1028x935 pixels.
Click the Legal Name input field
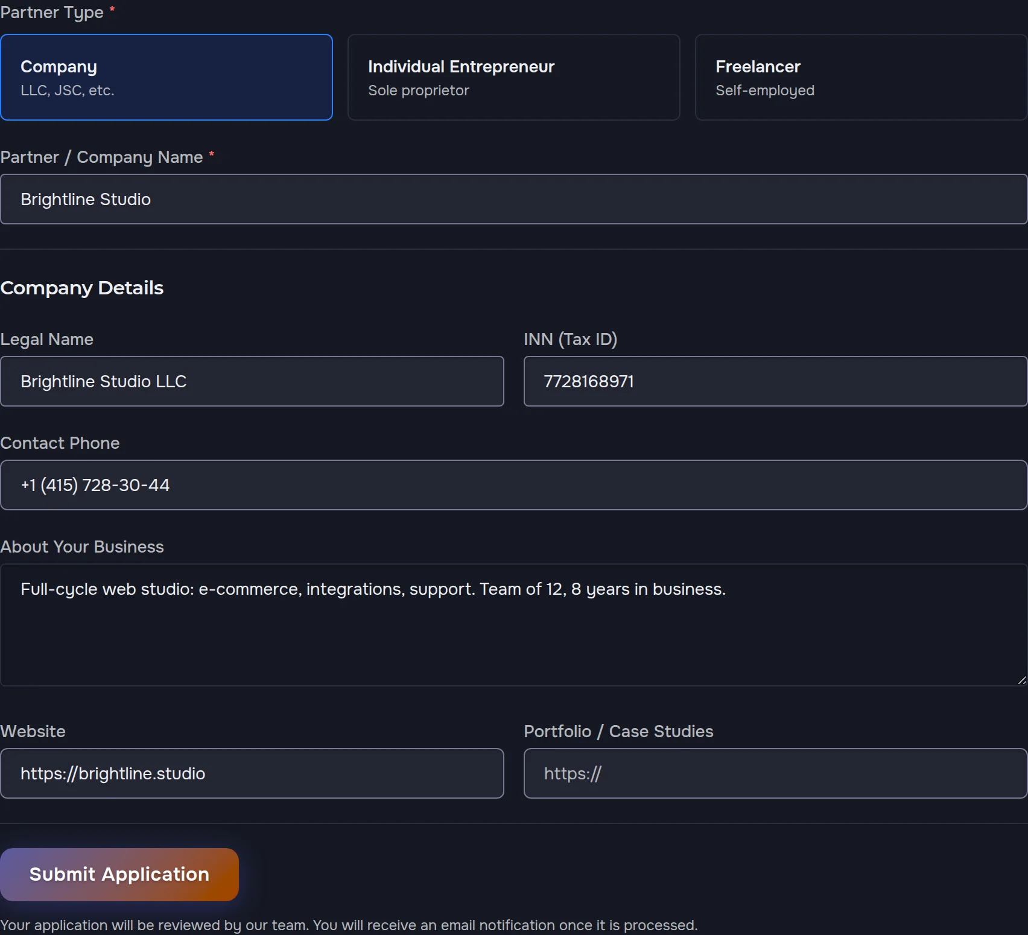click(252, 381)
